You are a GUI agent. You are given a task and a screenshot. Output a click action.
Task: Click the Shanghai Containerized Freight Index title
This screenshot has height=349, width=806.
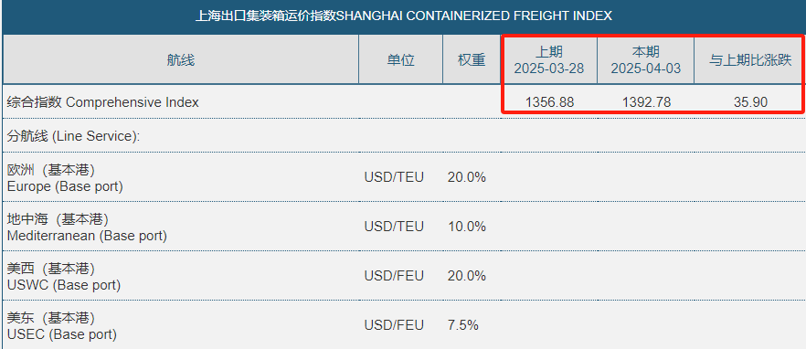[x=404, y=16]
